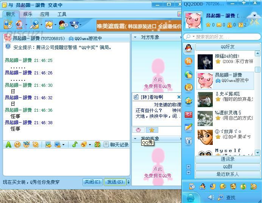Viewport: 262px width, 203px height.
Task: Send a window shake nudge
Action: click(36, 145)
